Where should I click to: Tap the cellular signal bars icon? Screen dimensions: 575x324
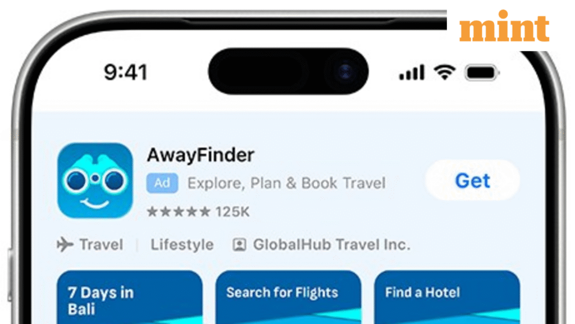click(x=412, y=72)
